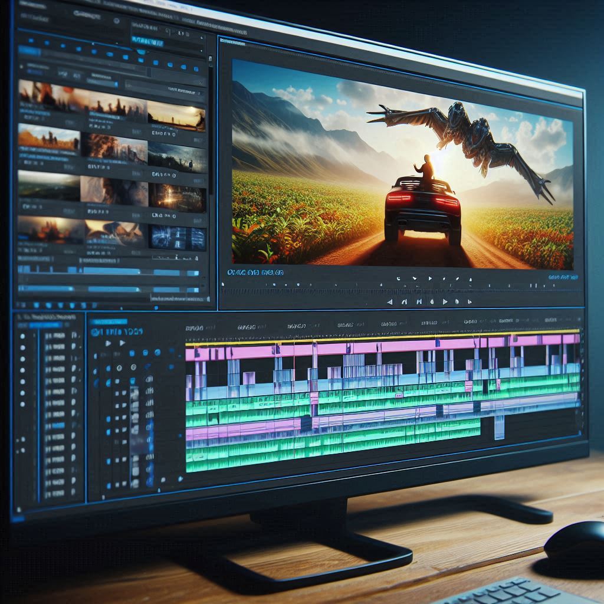604x604 pixels.
Task: Select the golden sunset horizon thumbnail in the media bin
Action: click(176, 115)
